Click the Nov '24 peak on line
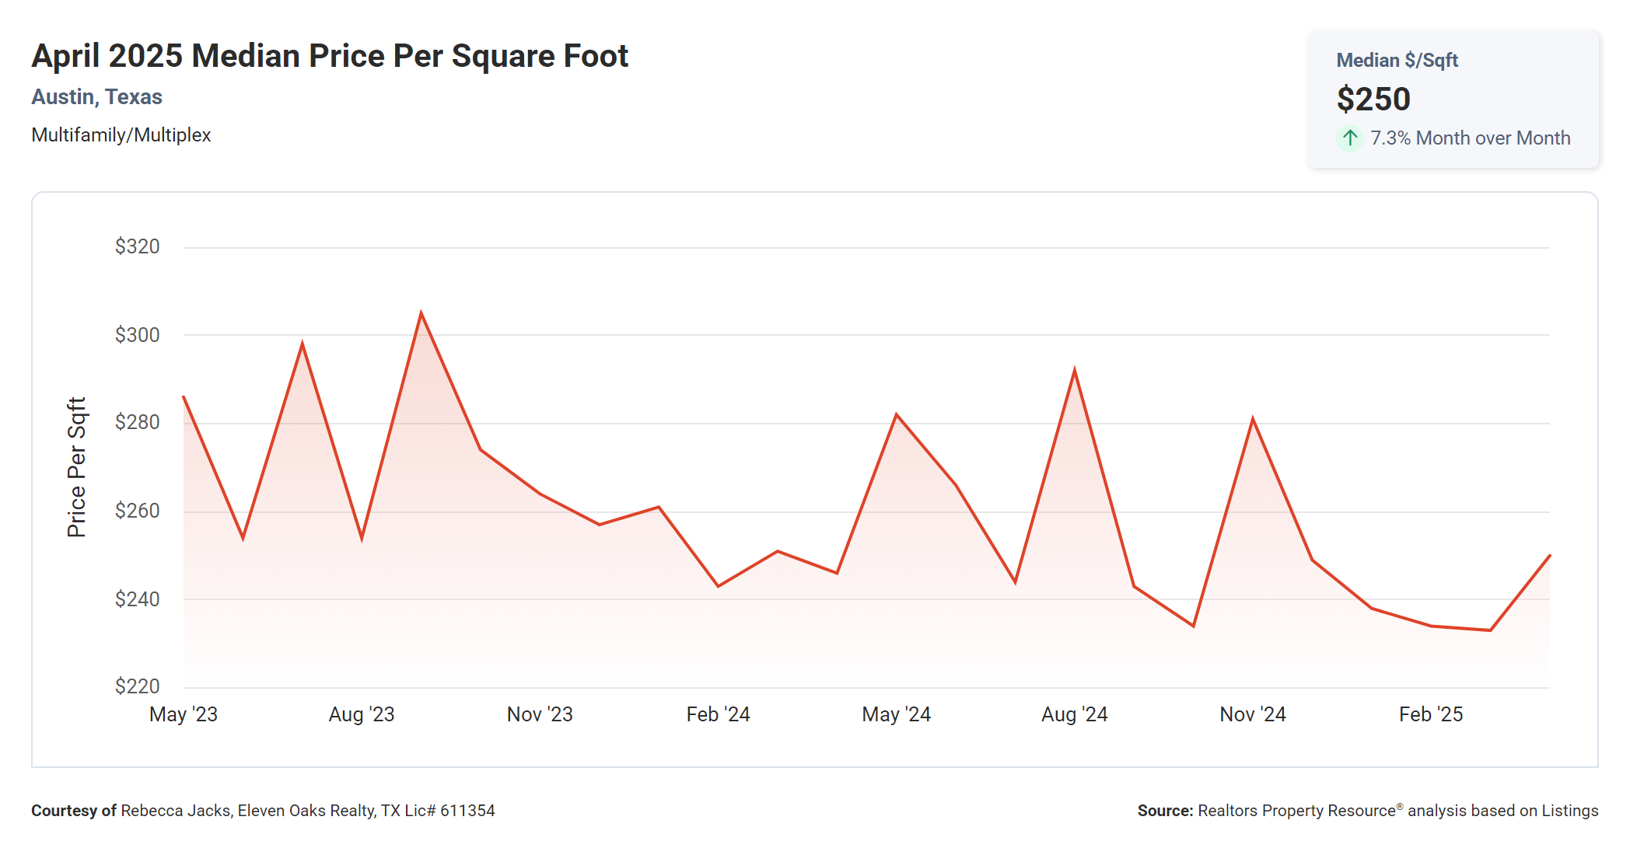 1253,420
